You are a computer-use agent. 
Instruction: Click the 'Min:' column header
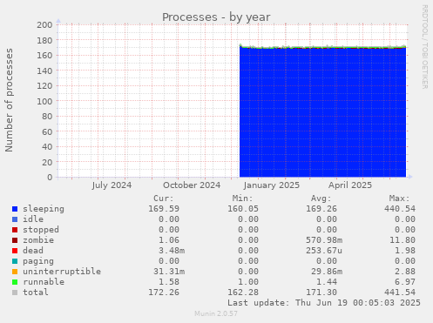pyautogui.click(x=242, y=199)
